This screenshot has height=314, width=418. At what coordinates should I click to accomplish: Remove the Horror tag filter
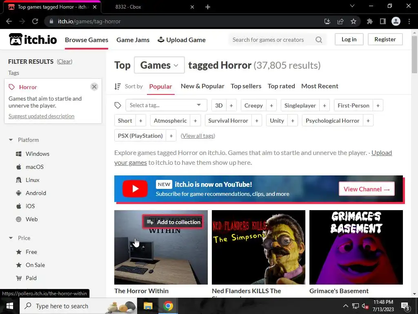pos(94,87)
